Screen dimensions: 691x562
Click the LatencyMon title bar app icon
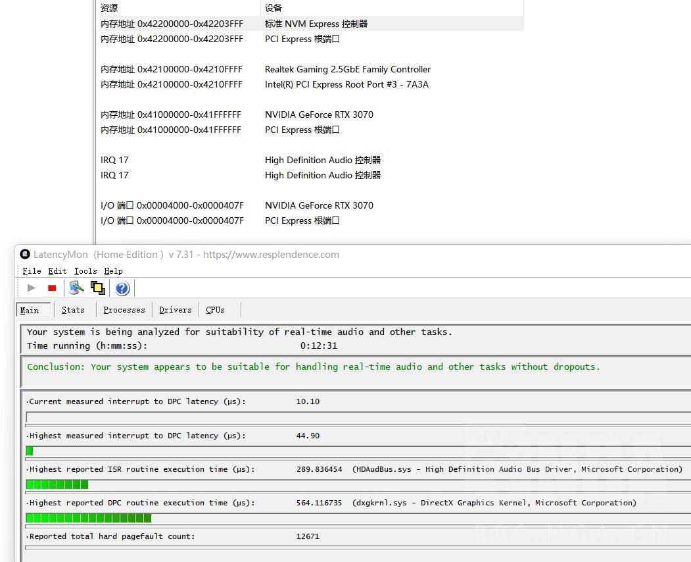pos(25,255)
